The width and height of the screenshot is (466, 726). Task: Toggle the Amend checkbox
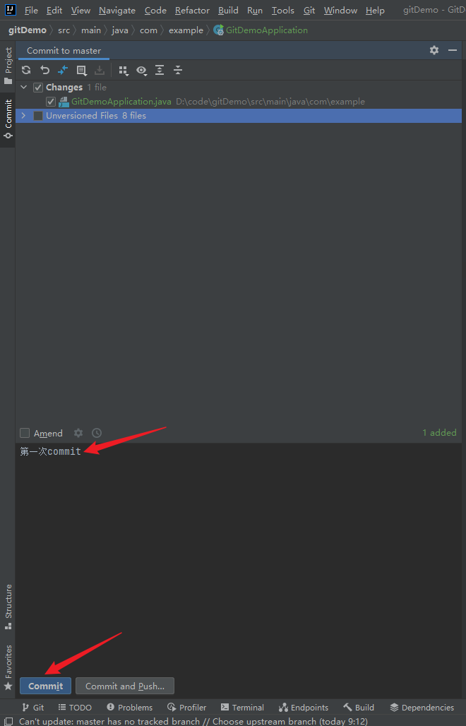pyautogui.click(x=25, y=434)
